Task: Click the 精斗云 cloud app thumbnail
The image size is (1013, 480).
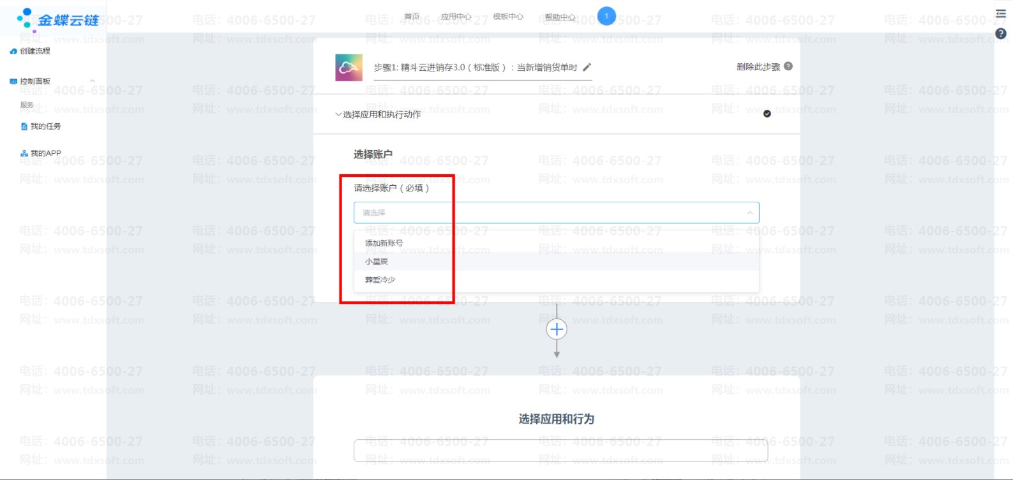Action: [x=349, y=68]
